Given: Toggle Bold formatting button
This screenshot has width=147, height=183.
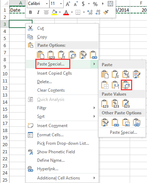Looking at the screenshot, I should pyautogui.click(x=30, y=12).
